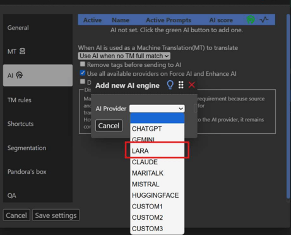Open the Pandora's box settings tab

pos(38,172)
